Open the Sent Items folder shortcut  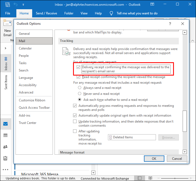(6, 82)
